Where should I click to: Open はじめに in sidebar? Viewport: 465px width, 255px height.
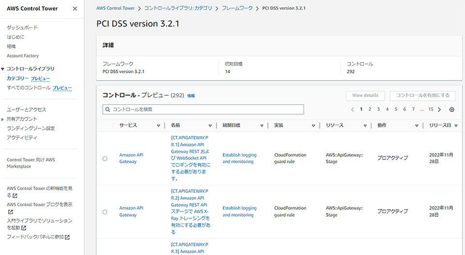coord(15,37)
